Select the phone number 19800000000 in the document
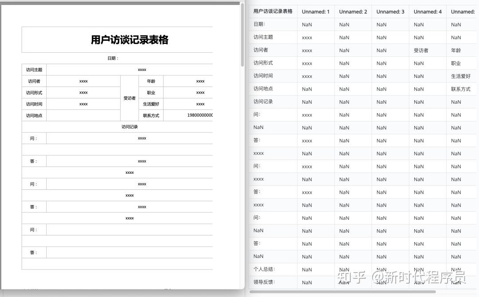 pyautogui.click(x=200, y=115)
